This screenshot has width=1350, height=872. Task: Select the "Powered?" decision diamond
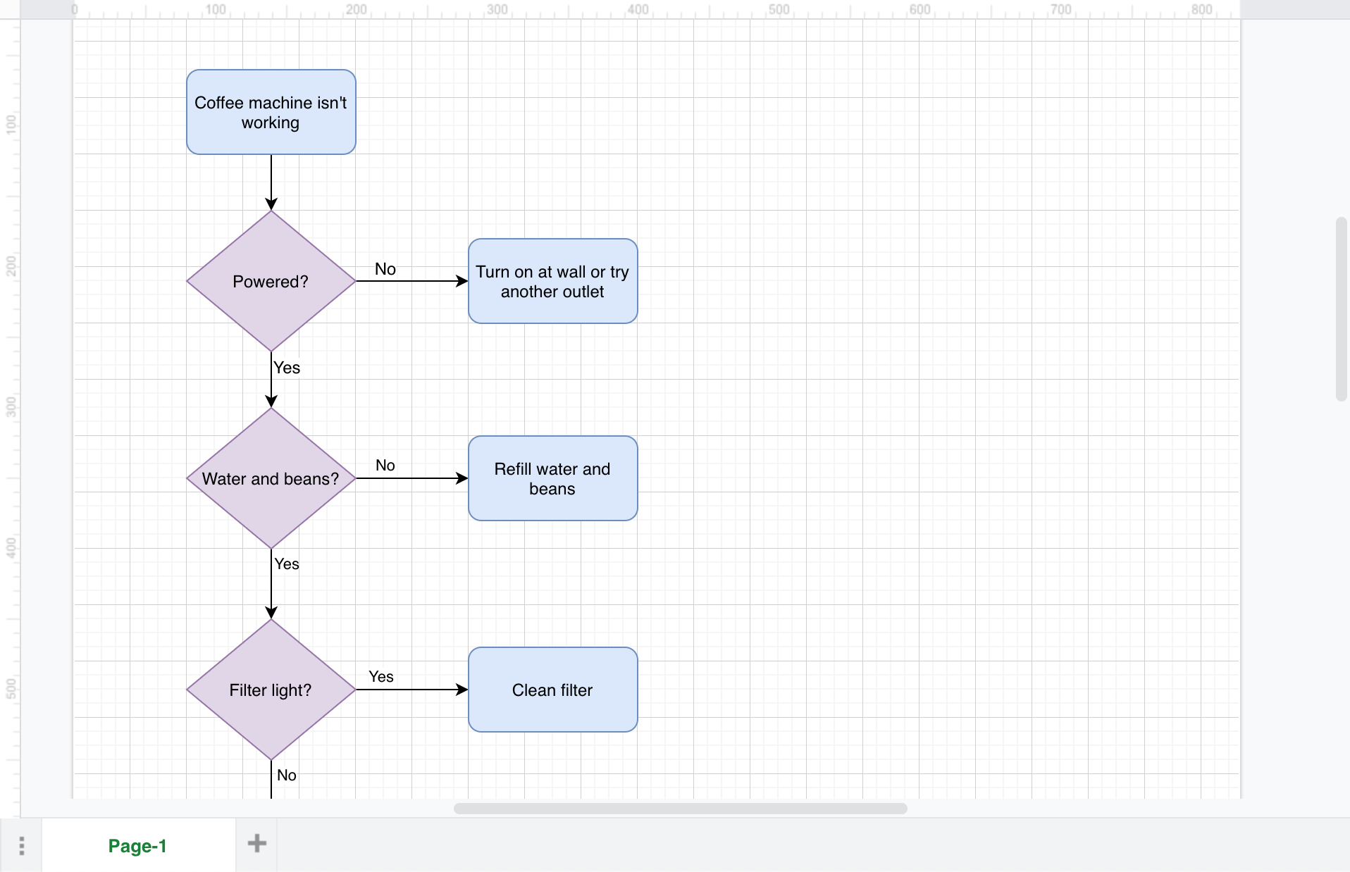click(270, 281)
